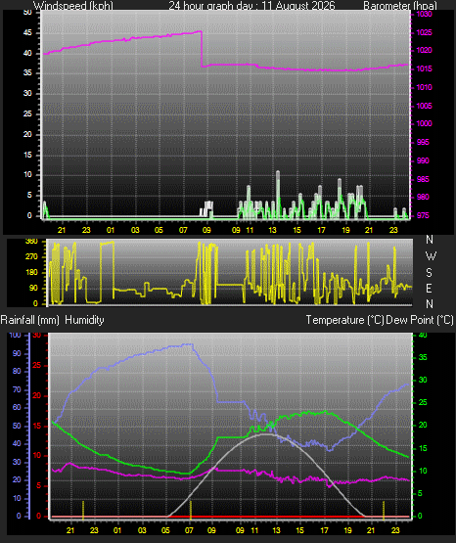The width and height of the screenshot is (456, 543).
Task: Click the 1020 barometer axis value
Action: [424, 51]
